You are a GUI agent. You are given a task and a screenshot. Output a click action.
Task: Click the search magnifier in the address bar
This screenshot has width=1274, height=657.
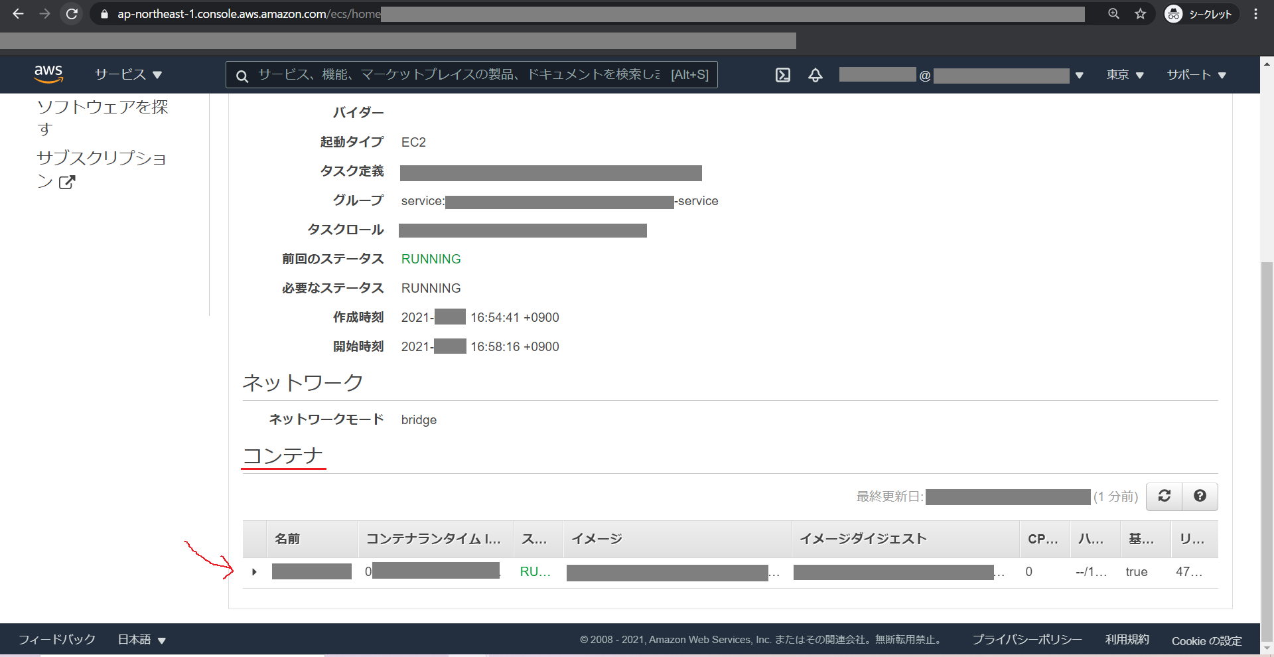click(x=1113, y=13)
